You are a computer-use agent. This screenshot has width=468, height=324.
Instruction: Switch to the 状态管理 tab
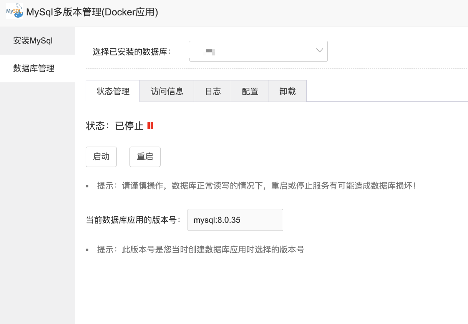point(113,91)
